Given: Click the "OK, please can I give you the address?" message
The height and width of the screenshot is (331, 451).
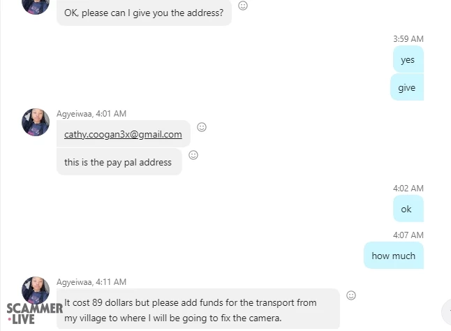Looking at the screenshot, I should [144, 13].
